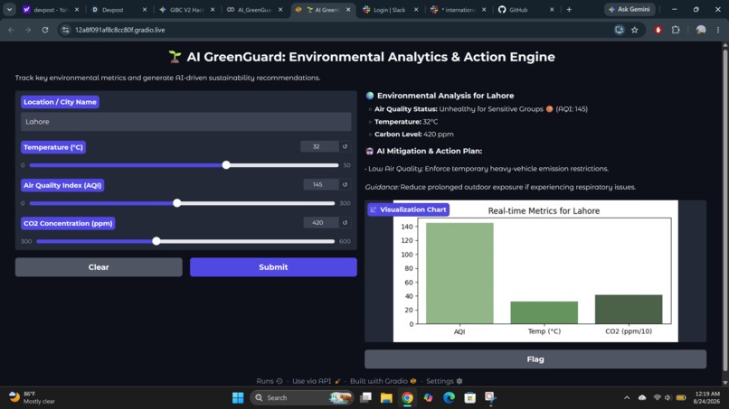Click the red extension icon in toolbar

(x=658, y=30)
